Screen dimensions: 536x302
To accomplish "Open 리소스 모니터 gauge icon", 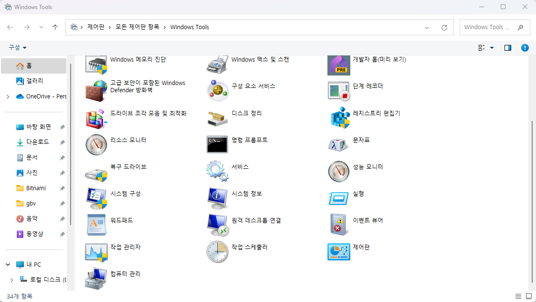I will [x=96, y=144].
